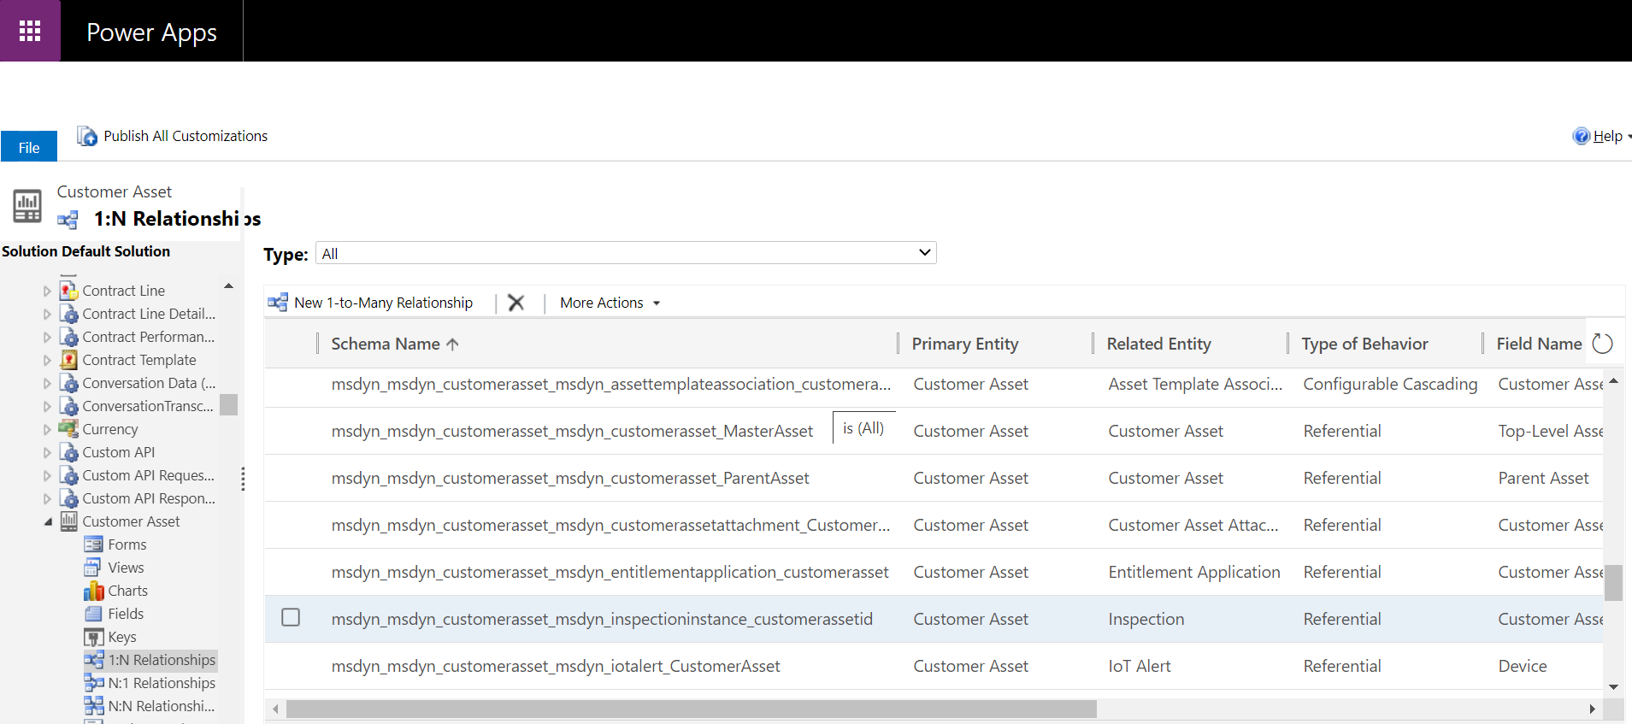Click the delete X icon in toolbar
This screenshot has height=724, width=1632.
516,303
